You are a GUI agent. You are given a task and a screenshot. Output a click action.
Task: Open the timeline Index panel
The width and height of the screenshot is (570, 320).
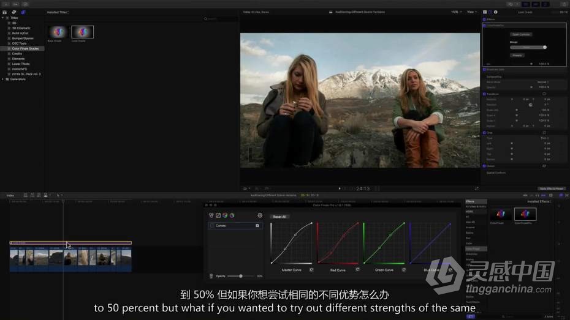10,195
